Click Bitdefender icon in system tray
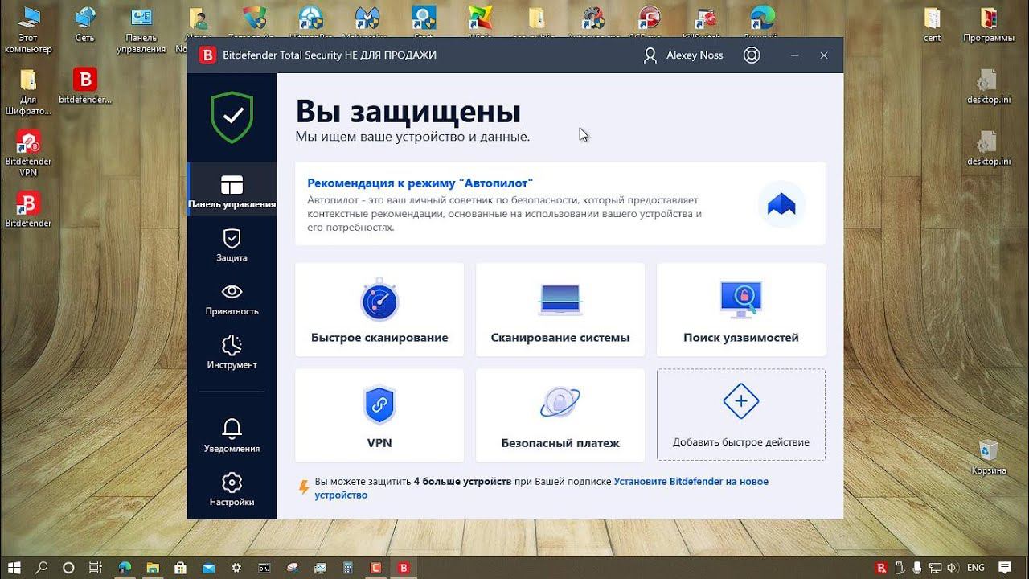The height and width of the screenshot is (579, 1029). (881, 568)
